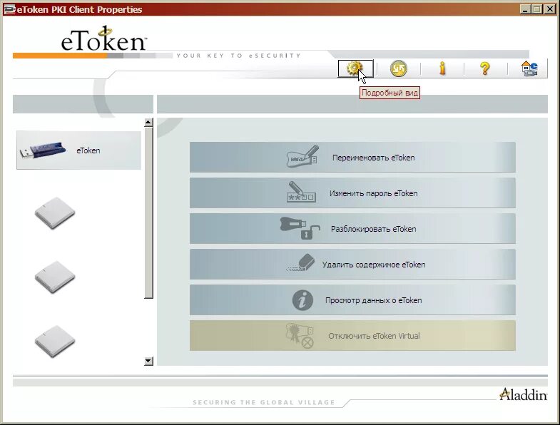Image resolution: width=560 pixels, height=425 pixels.
Task: Close the eToken PKI Client Properties window
Action: 549,9
